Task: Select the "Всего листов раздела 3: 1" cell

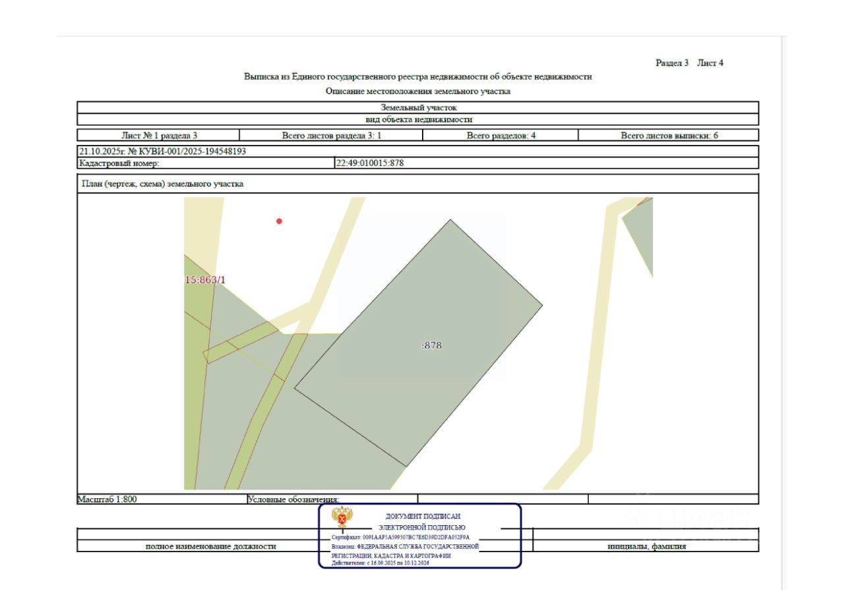Action: click(x=332, y=136)
